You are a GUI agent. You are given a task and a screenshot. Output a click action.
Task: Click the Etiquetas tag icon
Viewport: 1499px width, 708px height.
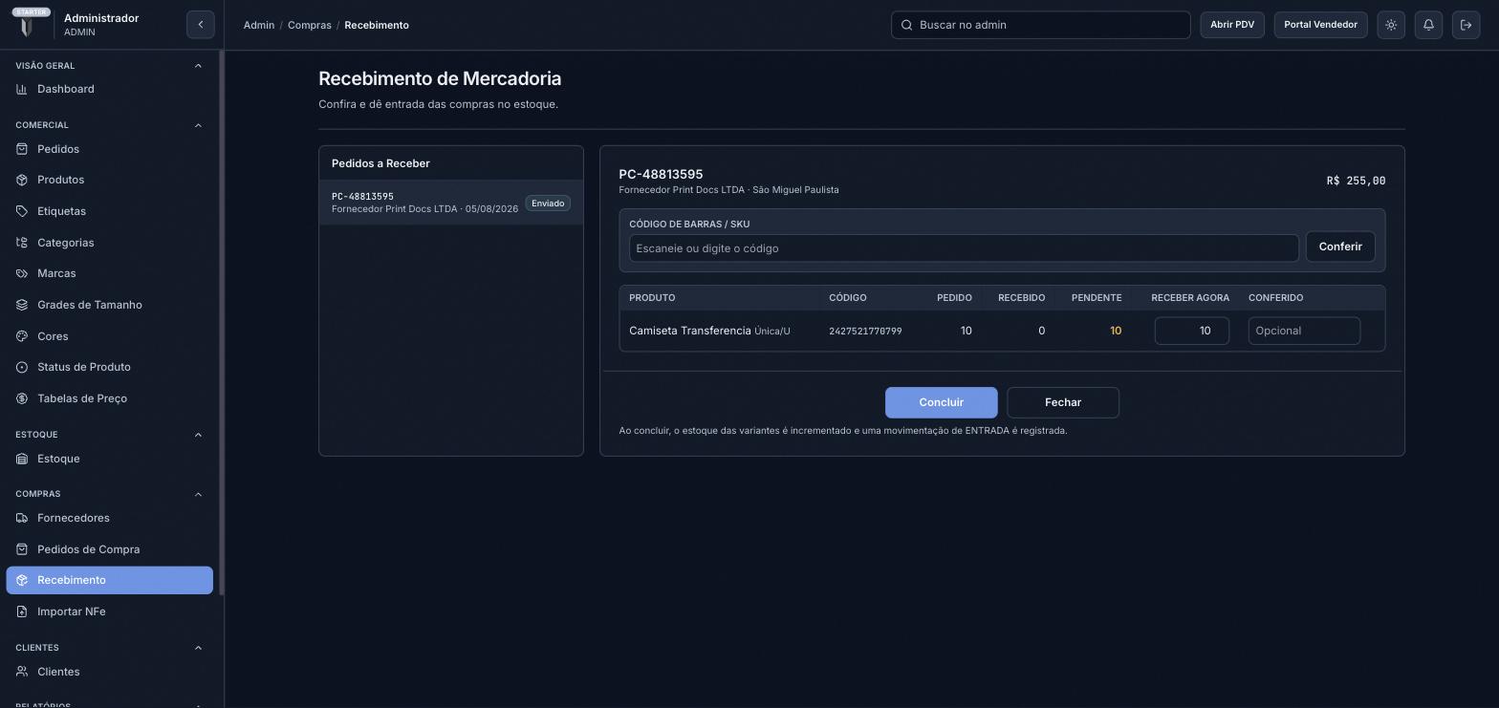22,211
